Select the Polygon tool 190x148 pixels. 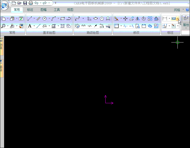[x=102, y=19]
